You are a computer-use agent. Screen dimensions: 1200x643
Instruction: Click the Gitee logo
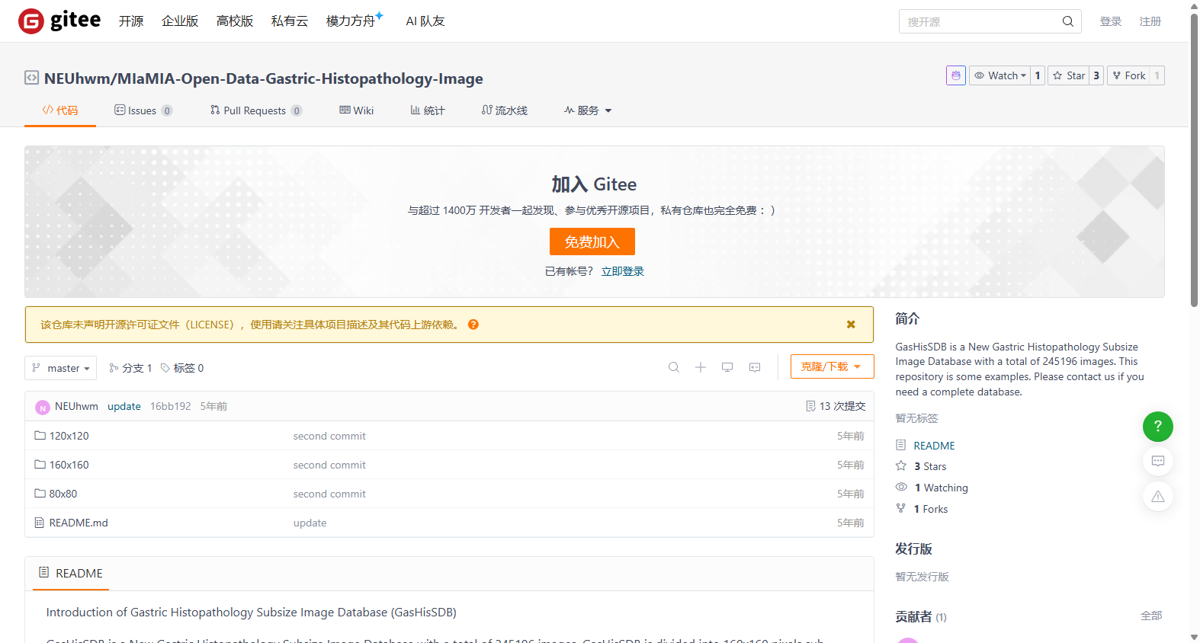click(x=59, y=21)
